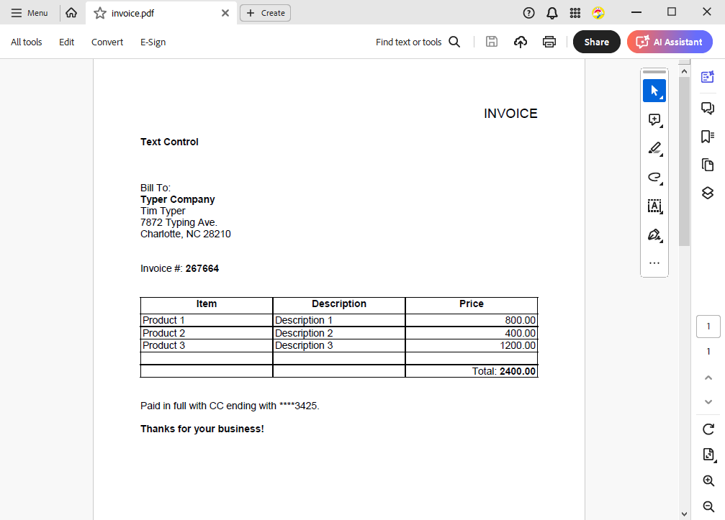
Task: Click the Share button
Action: [596, 42]
